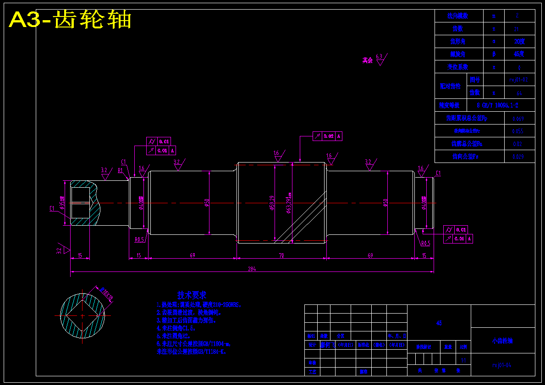Viewport: 545px width, 385px height.
Task: Click the '其余' surface finish note
Action: [368, 60]
